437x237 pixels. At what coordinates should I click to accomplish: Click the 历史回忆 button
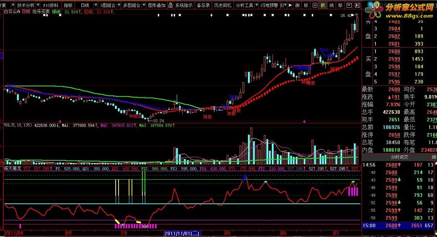pos(223,5)
